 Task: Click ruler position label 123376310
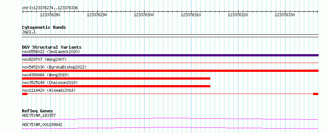pos(191,15)
